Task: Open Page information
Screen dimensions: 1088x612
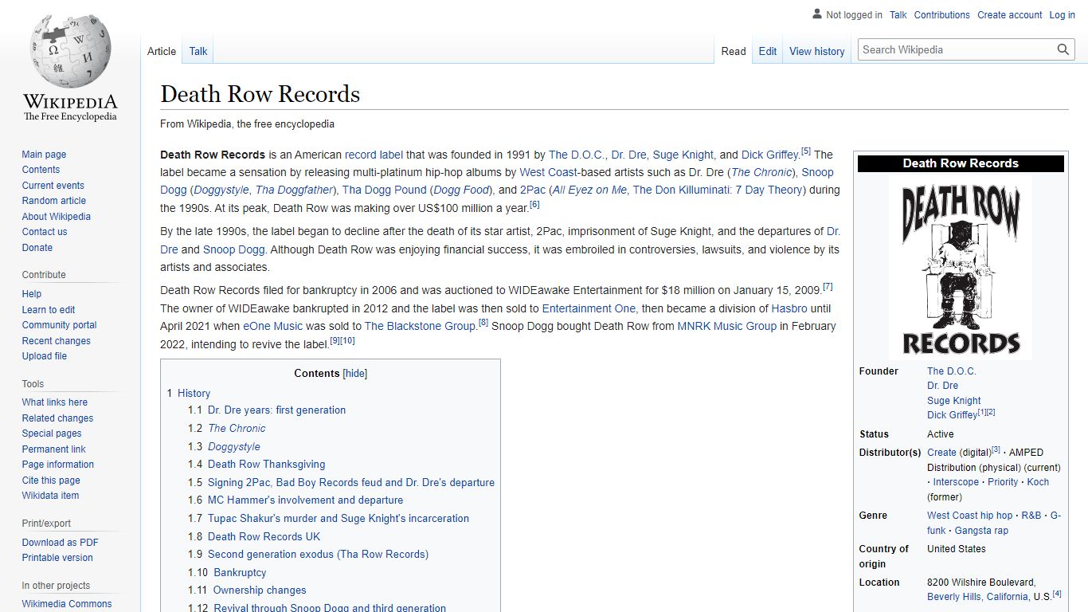Action: pos(57,465)
